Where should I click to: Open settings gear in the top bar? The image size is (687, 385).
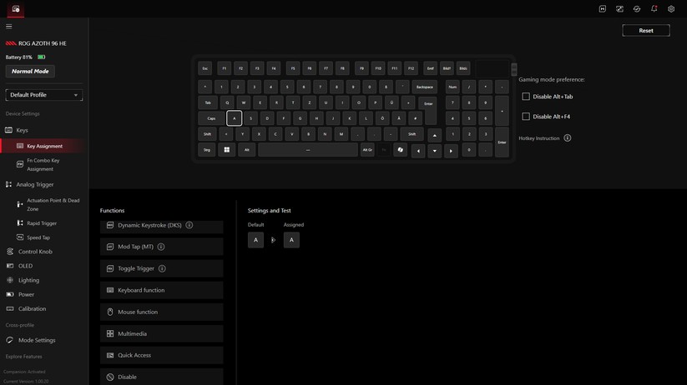671,9
